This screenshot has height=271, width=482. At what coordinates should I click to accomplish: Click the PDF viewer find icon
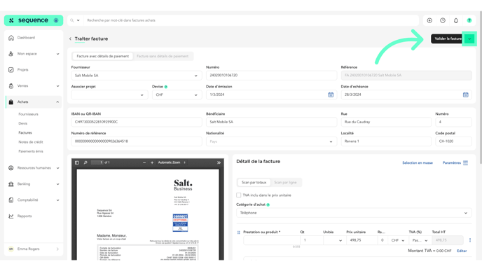click(85, 162)
